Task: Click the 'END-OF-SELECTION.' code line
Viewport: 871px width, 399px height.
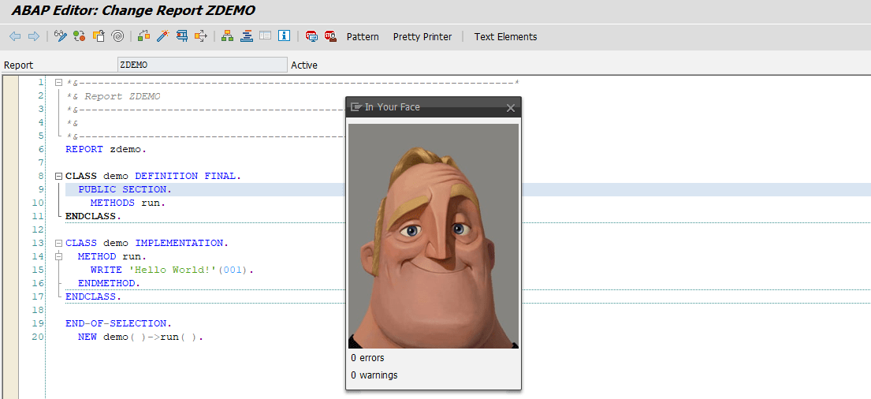Action: [118, 323]
